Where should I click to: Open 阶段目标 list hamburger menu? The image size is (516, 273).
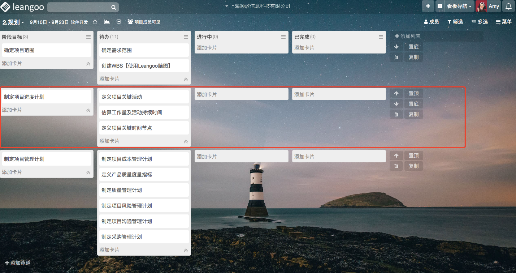click(x=88, y=37)
